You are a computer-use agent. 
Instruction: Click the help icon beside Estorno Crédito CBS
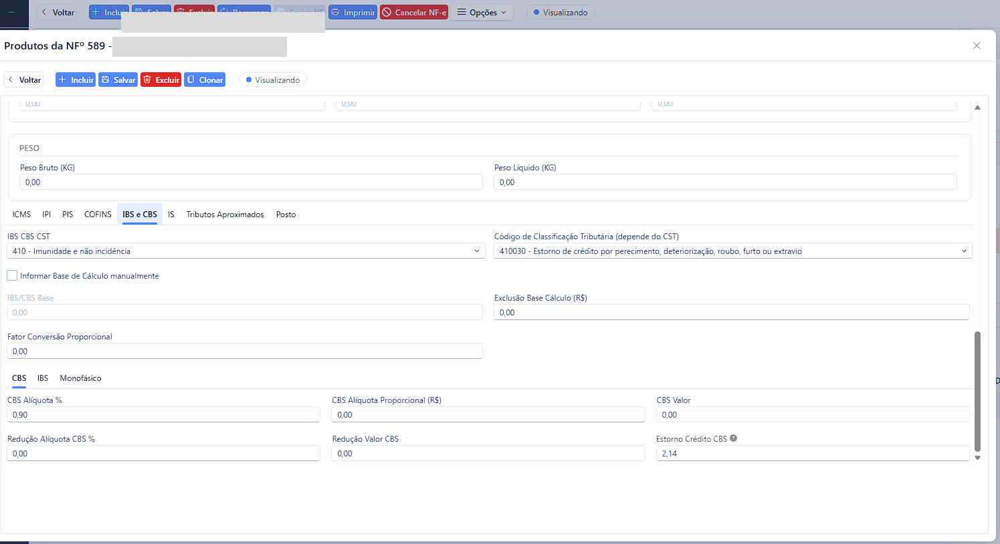[x=734, y=438]
